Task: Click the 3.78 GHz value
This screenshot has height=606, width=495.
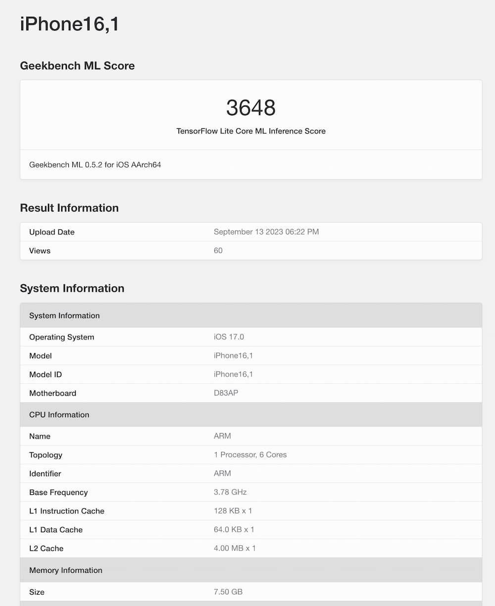Action: [x=230, y=493]
